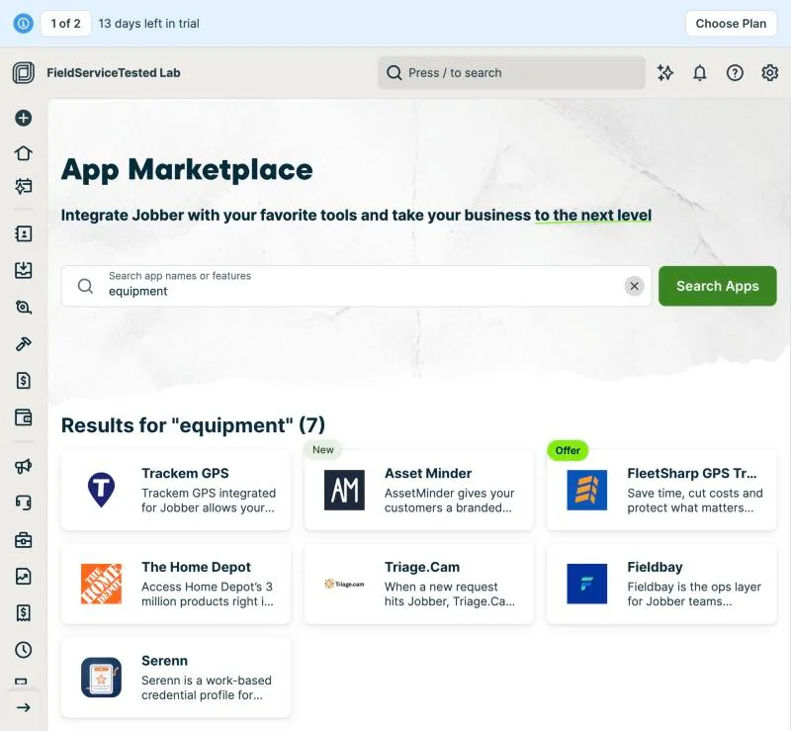The image size is (791, 731).
Task: Open the Home icon in sidebar
Action: tap(23, 153)
